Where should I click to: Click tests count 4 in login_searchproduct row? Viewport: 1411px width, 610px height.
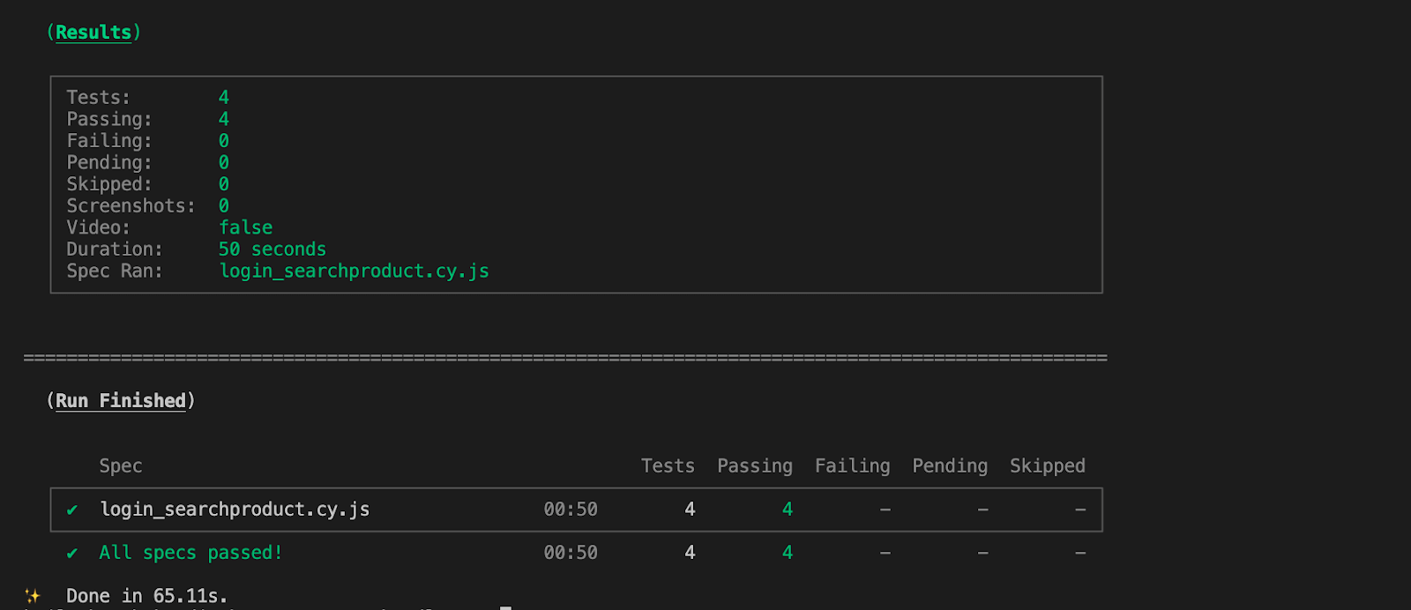690,510
